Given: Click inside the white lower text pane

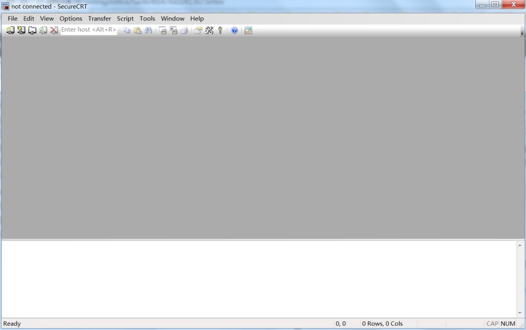Looking at the screenshot, I should [x=259, y=279].
